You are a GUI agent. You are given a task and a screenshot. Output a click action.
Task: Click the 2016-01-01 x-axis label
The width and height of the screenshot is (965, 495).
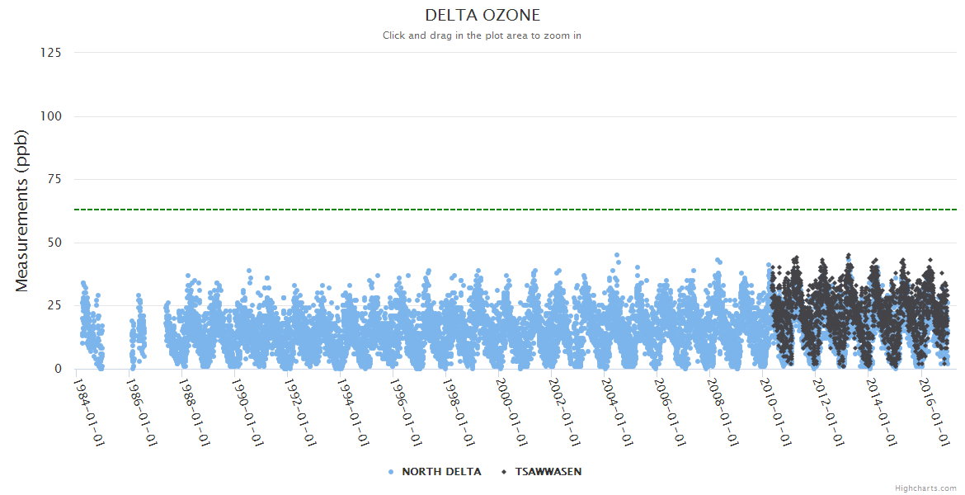coord(935,411)
